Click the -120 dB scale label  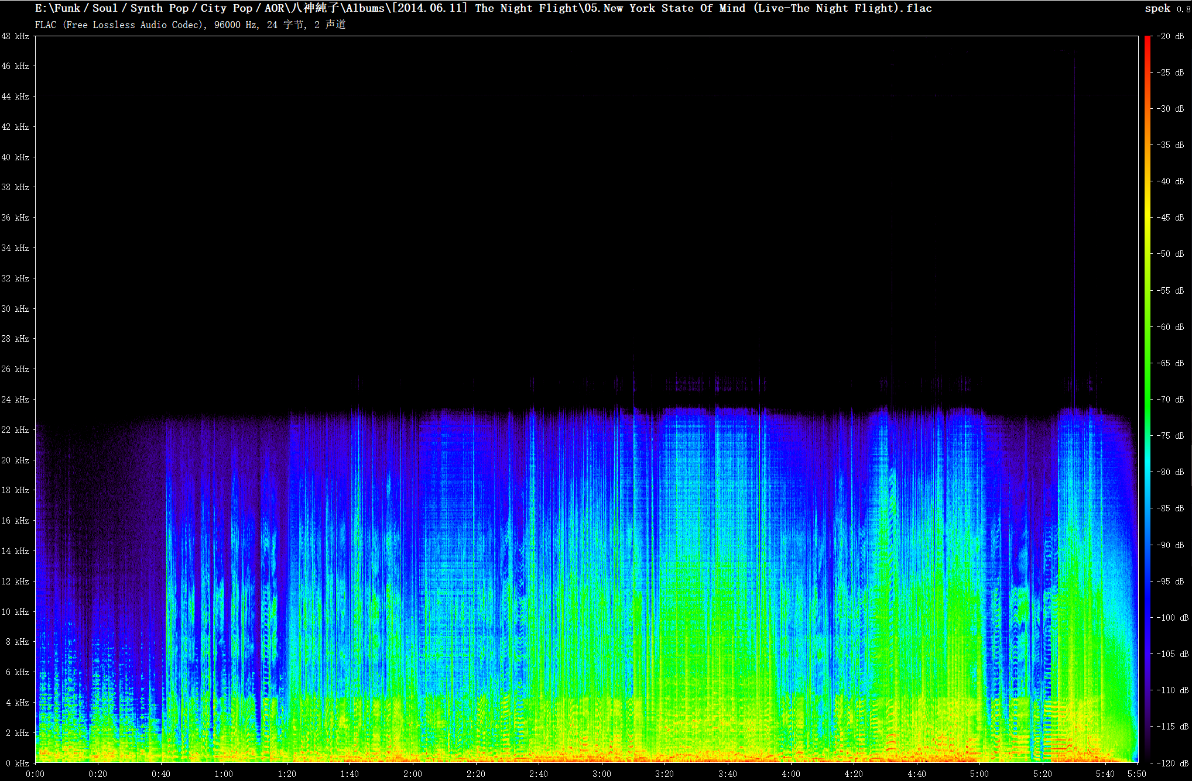point(1173,763)
